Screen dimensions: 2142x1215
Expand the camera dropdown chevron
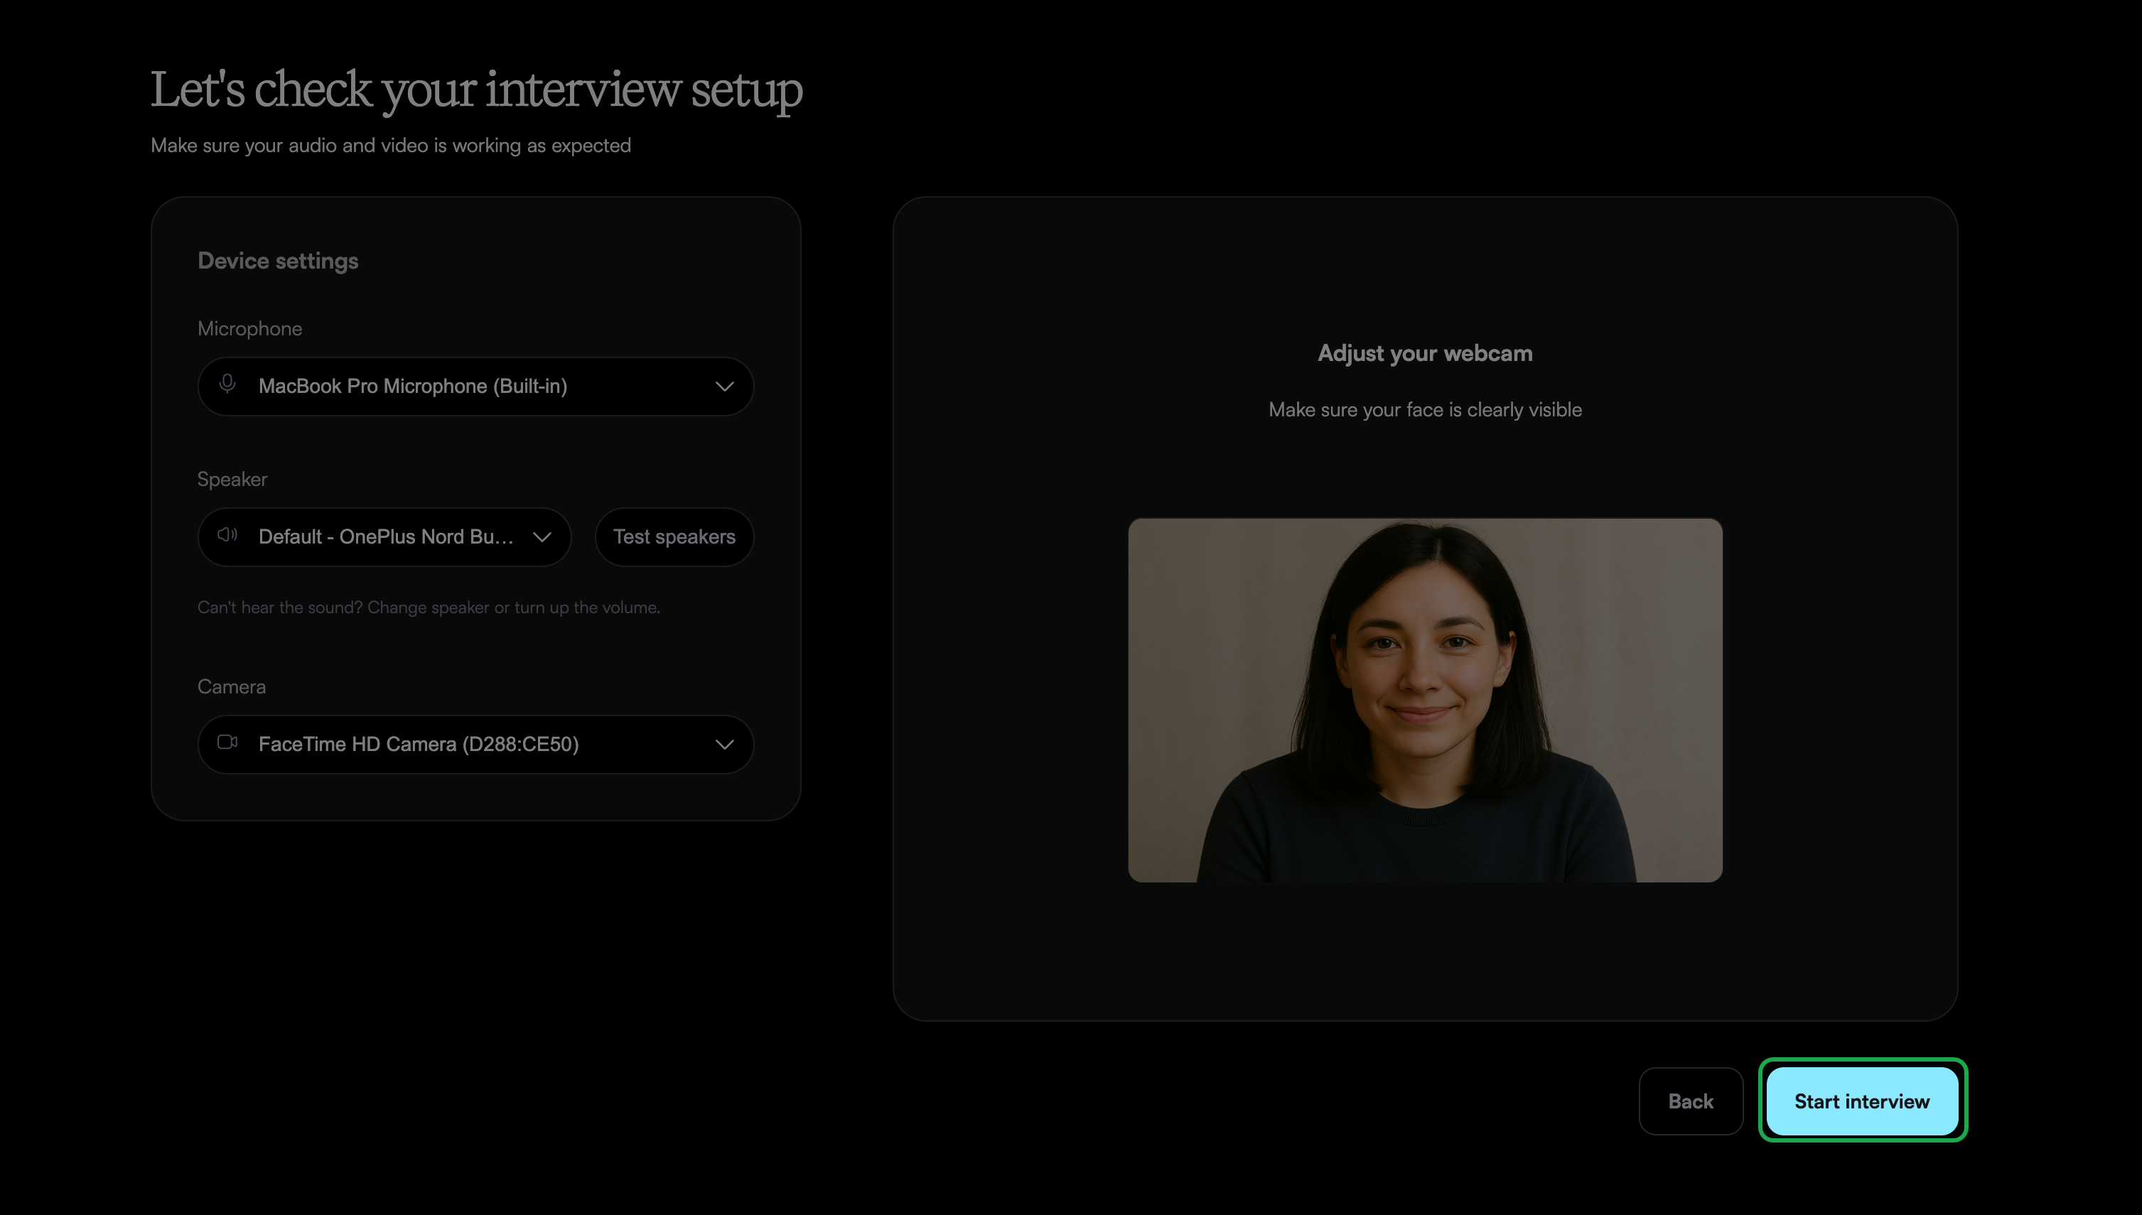pos(724,745)
